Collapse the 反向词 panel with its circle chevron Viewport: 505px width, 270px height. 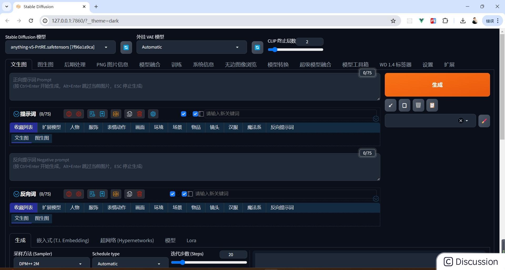16,194
